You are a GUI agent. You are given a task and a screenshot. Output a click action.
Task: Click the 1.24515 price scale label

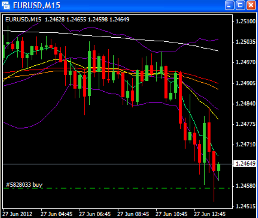(245, 206)
